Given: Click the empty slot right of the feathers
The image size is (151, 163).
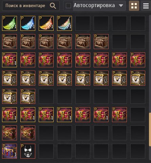Looking at the screenshot, I should pyautogui.click(x=83, y=23).
